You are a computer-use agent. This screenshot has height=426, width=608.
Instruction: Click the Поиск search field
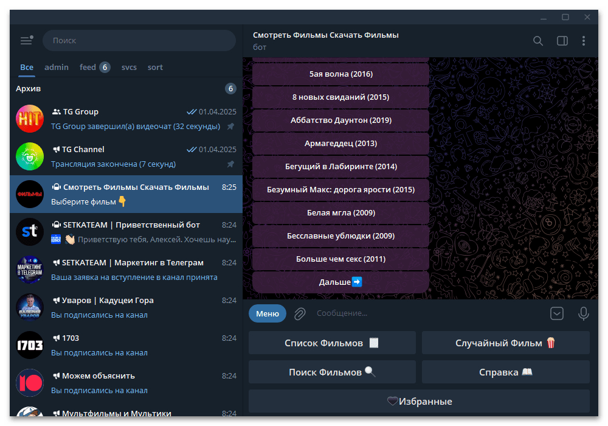139,40
